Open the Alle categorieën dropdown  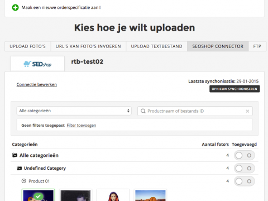coord(74,111)
